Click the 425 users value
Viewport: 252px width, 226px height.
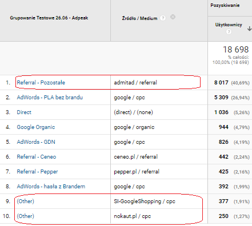click(223, 172)
